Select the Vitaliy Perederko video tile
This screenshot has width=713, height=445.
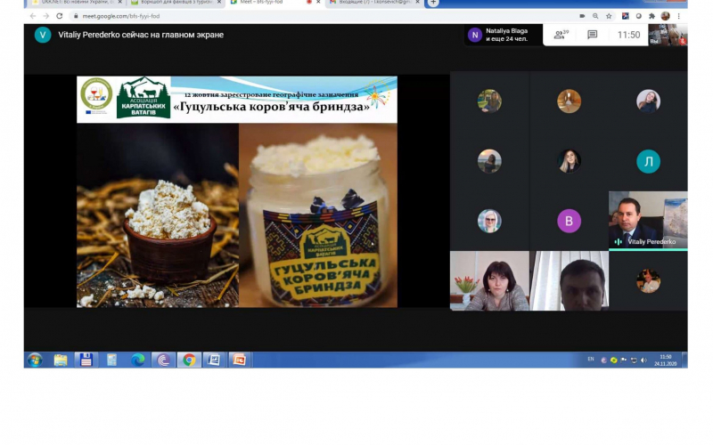648,221
